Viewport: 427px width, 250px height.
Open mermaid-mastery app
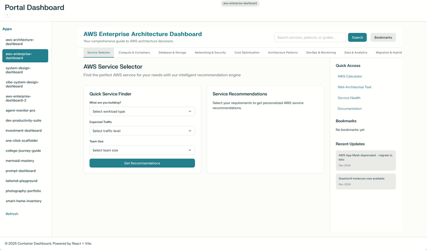25,161
